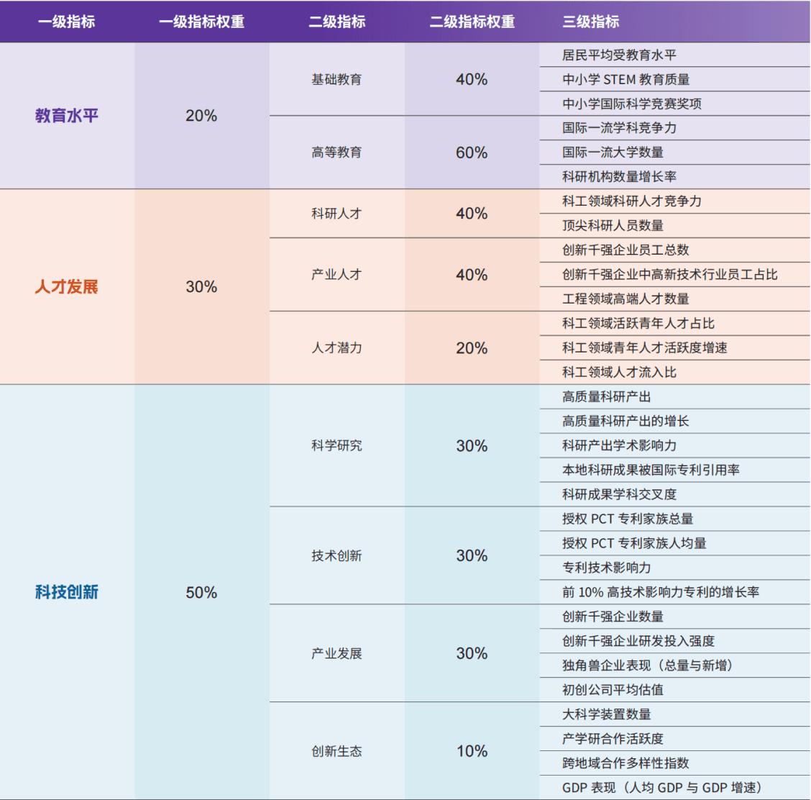This screenshot has height=800, width=811.
Task: Select the 授权 PCT 专利家族总量 row
Action: tap(628, 519)
